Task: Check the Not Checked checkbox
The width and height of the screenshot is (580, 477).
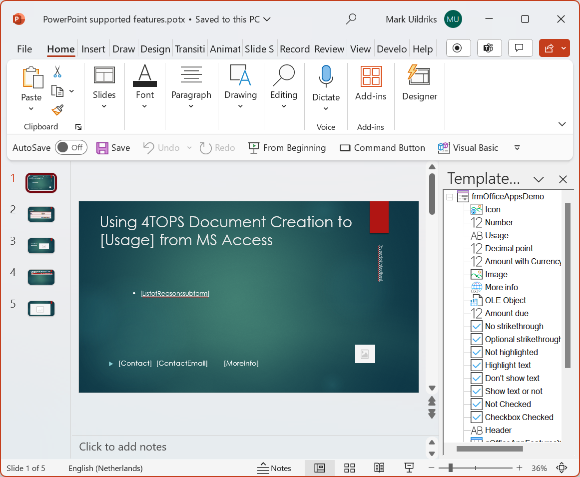Action: pyautogui.click(x=477, y=404)
